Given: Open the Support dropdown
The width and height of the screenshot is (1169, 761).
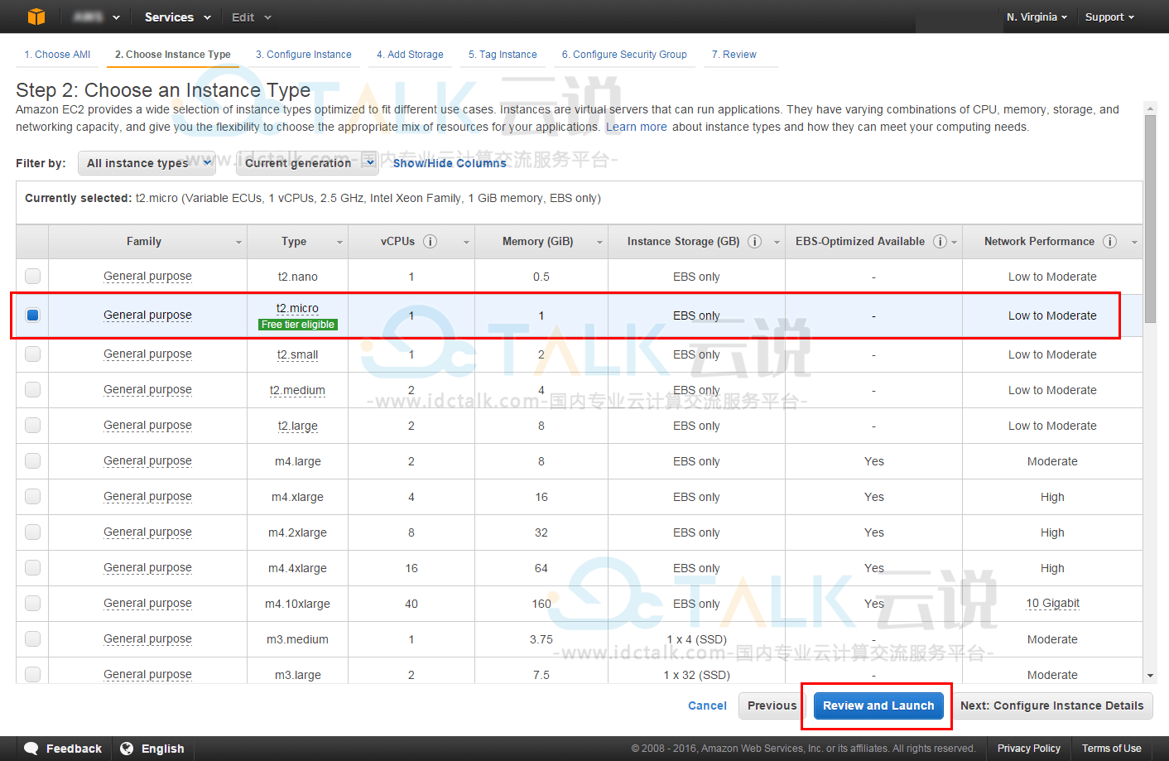Looking at the screenshot, I should (1109, 17).
